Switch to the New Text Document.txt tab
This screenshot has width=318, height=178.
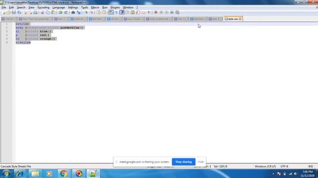click(x=35, y=19)
